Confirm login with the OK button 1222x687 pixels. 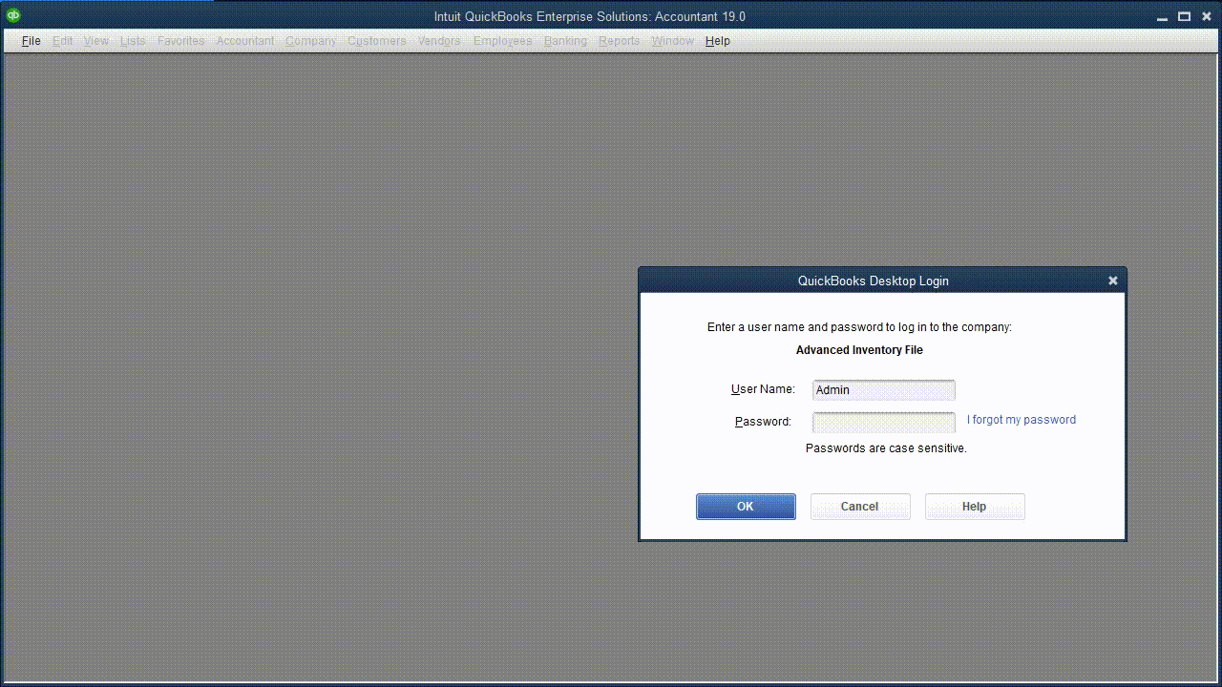(x=746, y=507)
